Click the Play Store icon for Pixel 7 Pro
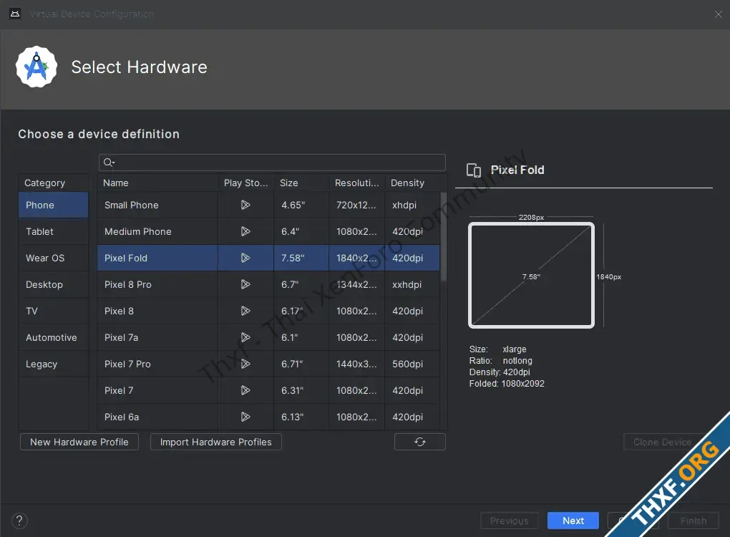The image size is (730, 537). pyautogui.click(x=245, y=364)
